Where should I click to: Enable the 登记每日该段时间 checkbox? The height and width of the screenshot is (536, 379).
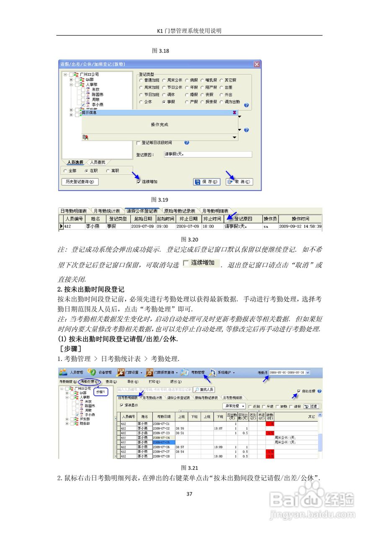pos(139,143)
